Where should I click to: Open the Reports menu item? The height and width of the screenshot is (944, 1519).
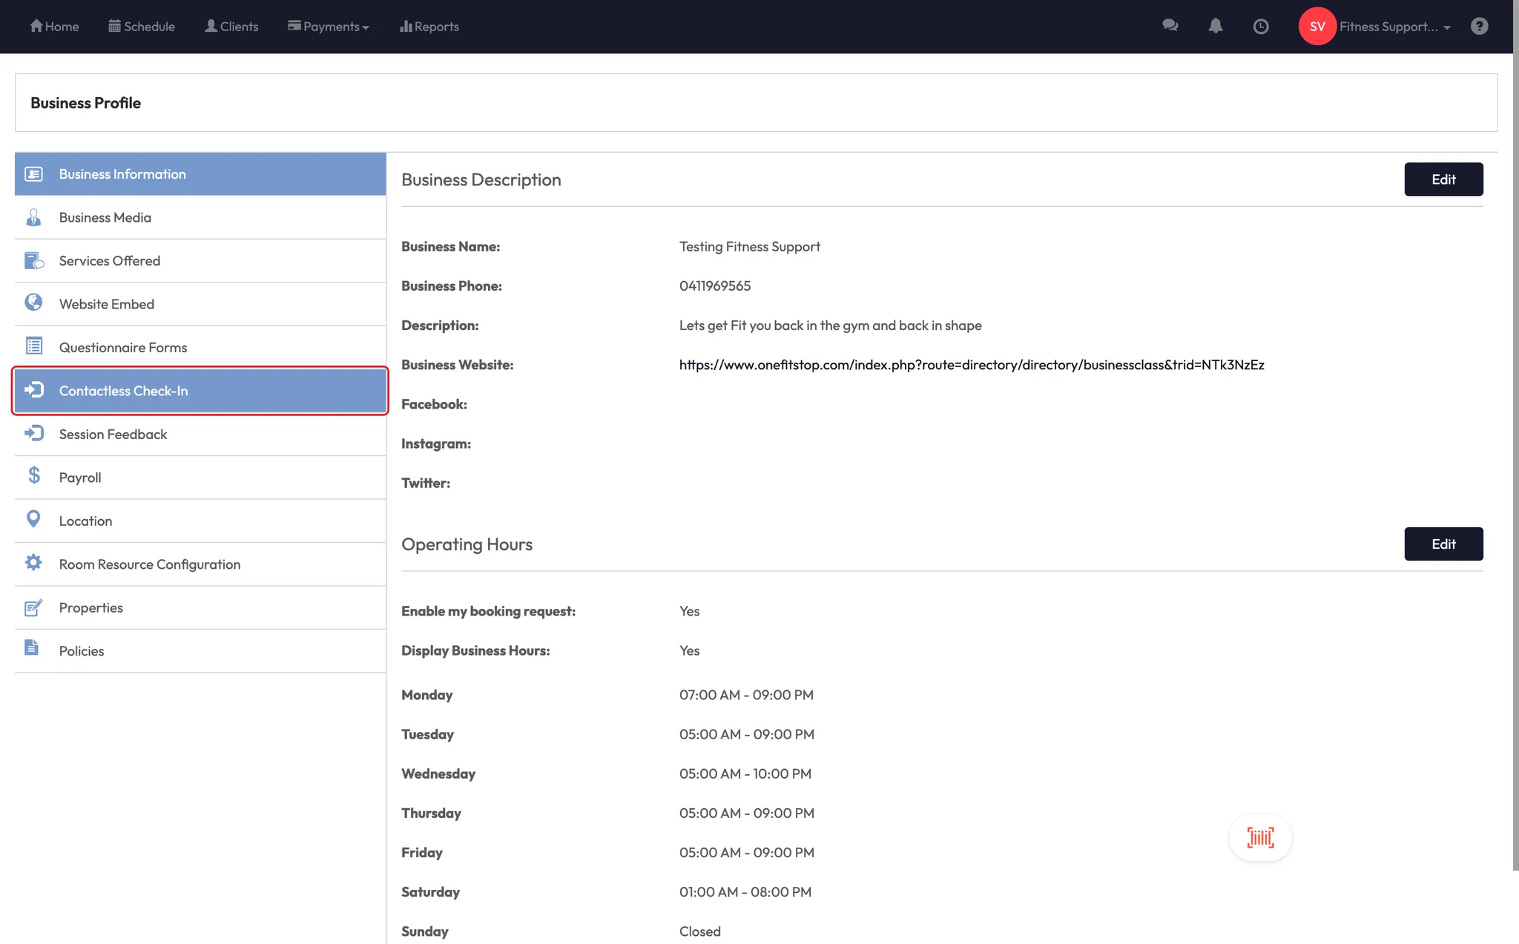(x=429, y=27)
